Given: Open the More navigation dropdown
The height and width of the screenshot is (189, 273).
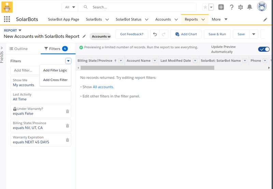Looking at the screenshot, I should [219, 19].
